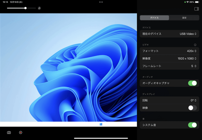This screenshot has width=202, height=140.
Task: Click the オーディオ section header
Action: click(147, 77)
